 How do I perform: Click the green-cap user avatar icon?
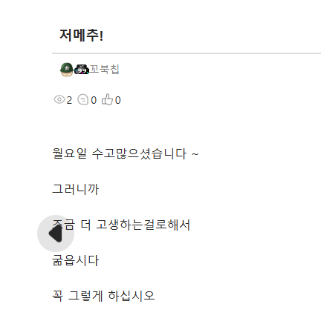[67, 70]
